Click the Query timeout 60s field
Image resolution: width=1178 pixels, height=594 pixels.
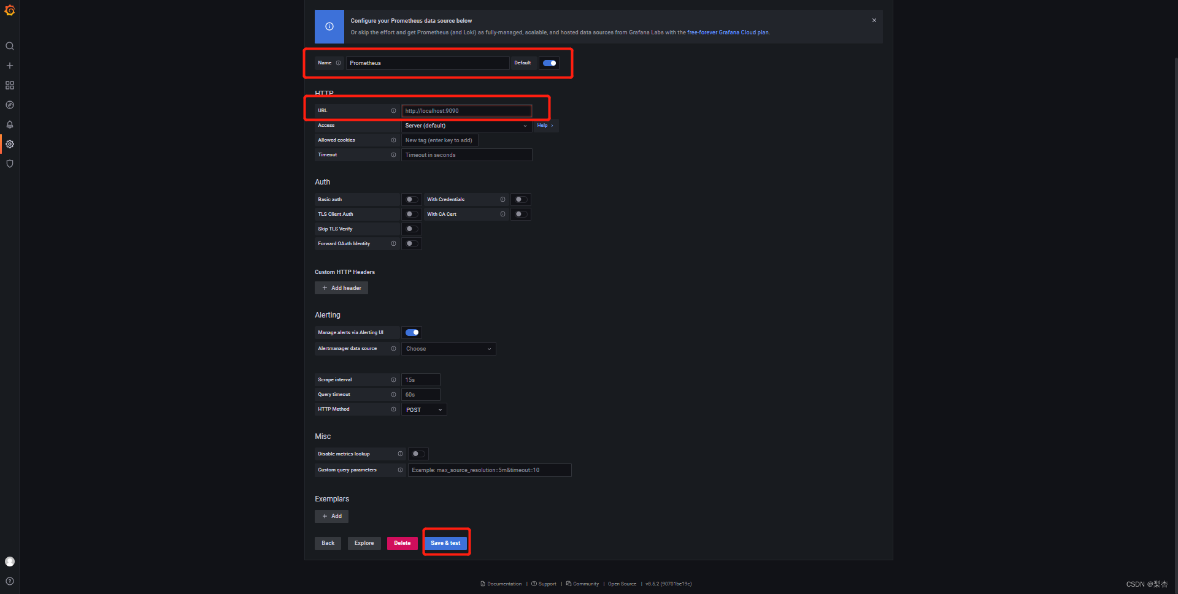[x=420, y=395]
